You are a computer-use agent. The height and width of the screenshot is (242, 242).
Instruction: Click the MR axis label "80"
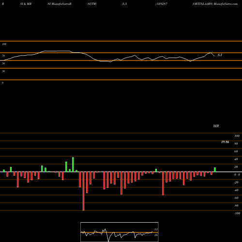pyautogui.click(x=236, y=144)
